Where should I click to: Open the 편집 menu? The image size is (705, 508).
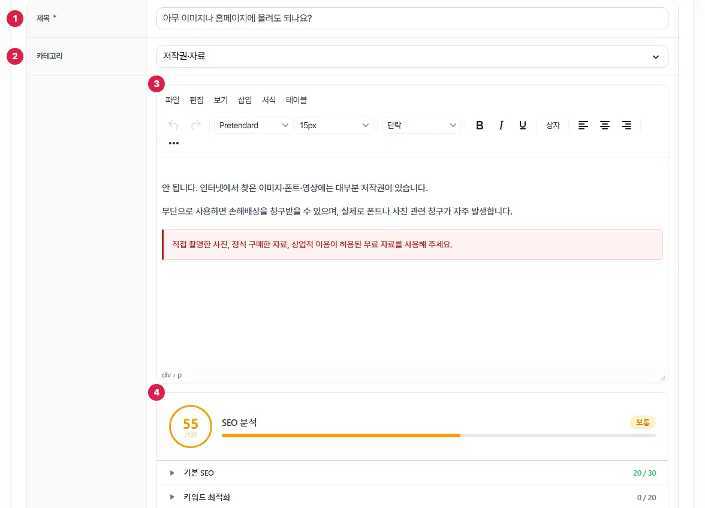tap(197, 100)
